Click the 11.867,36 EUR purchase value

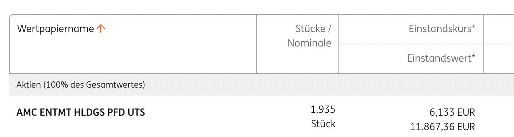[442, 127]
